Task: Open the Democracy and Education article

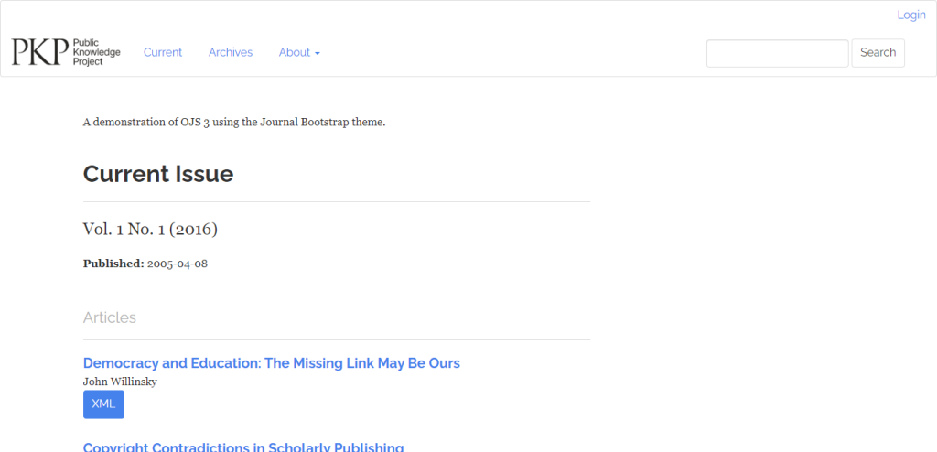Action: pos(271,363)
